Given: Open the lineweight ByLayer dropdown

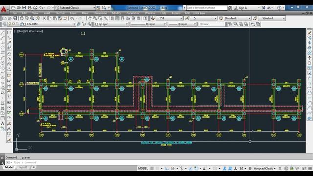Looking at the screenshot, I should [182, 24].
